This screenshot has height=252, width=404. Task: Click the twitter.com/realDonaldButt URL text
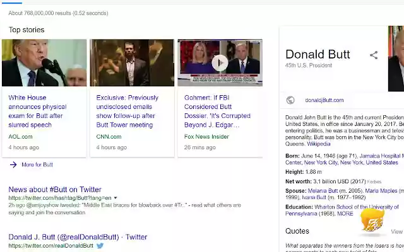coord(50,246)
